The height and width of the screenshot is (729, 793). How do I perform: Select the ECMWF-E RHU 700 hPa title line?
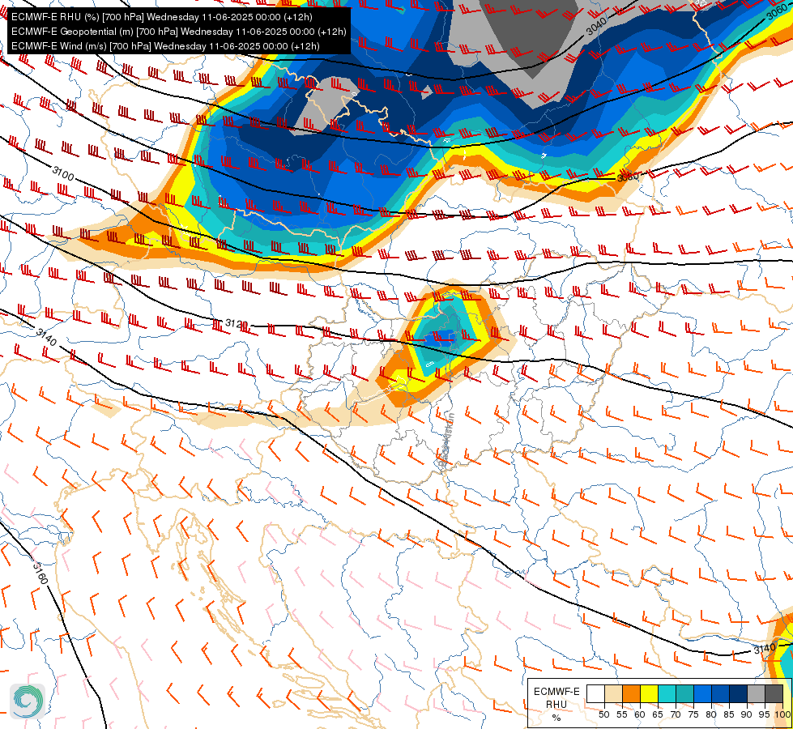162,17
